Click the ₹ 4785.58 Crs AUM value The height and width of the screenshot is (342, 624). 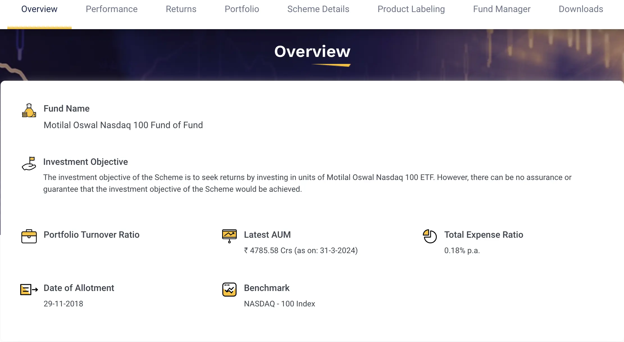[301, 250]
